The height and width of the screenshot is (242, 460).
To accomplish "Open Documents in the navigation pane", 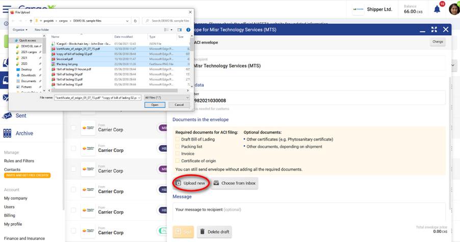I will click(x=29, y=81).
